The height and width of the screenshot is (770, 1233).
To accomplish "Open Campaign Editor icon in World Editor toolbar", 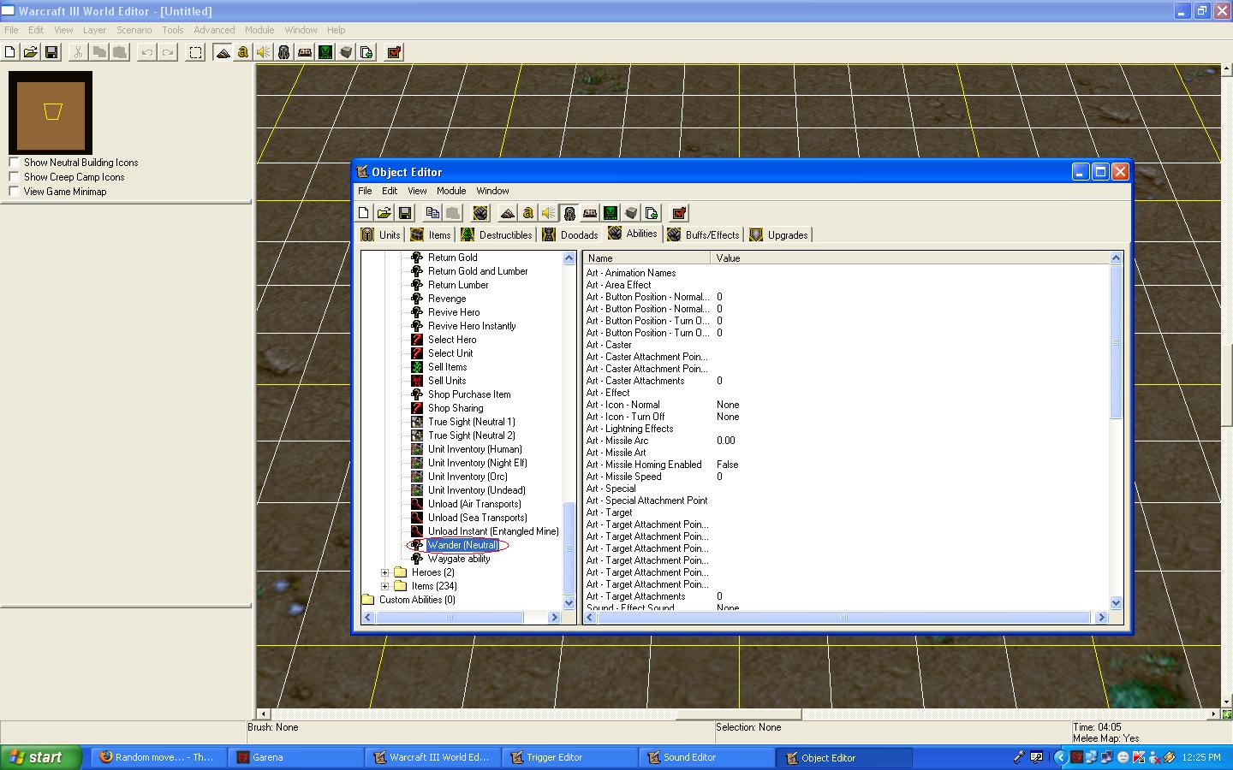I will [305, 52].
